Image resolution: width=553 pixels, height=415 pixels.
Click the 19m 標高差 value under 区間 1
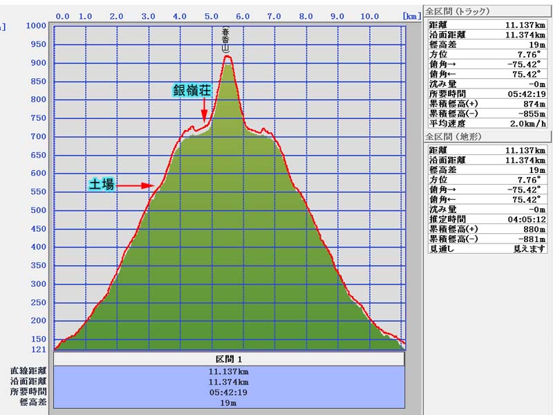[x=229, y=402]
